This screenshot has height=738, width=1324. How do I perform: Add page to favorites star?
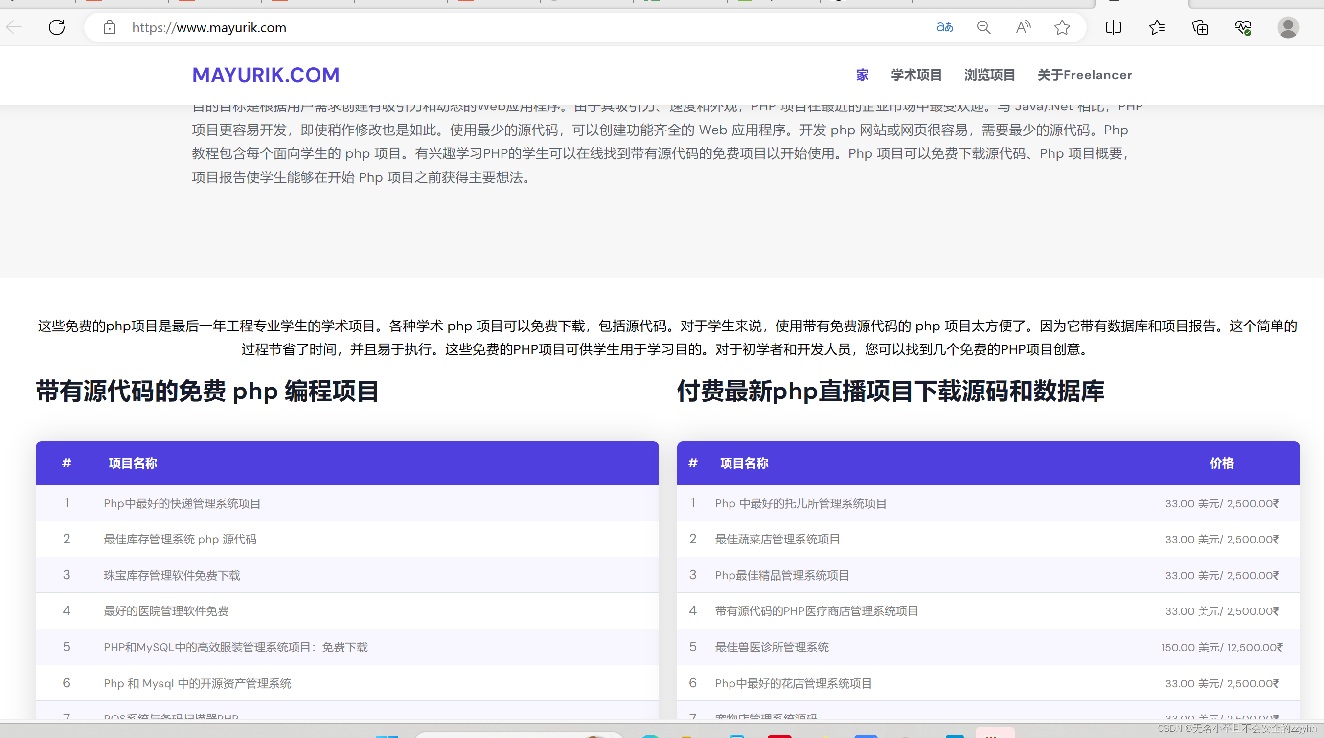pos(1062,27)
